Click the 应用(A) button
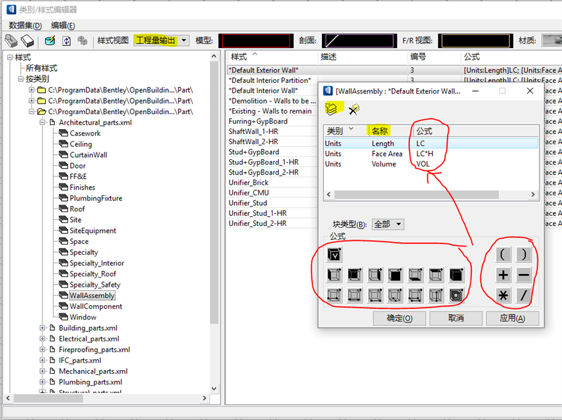Viewport: 562px width, 420px height. click(x=512, y=318)
